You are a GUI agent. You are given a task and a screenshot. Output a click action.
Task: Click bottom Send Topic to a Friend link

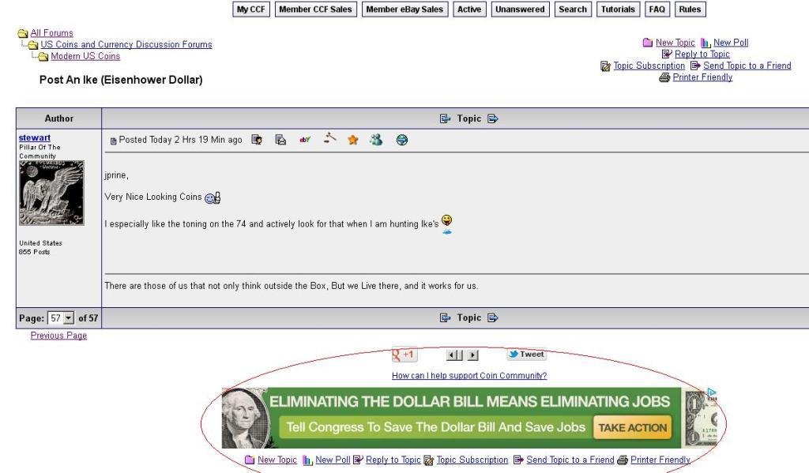(x=570, y=460)
